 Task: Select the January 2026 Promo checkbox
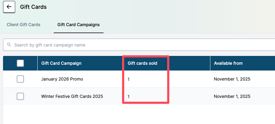[x=20, y=79]
